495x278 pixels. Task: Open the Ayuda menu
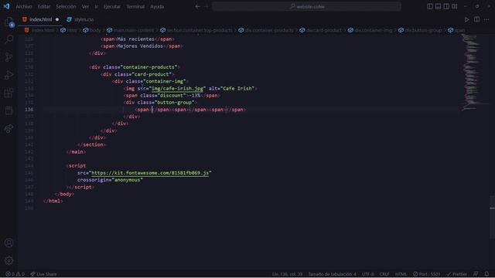click(x=157, y=6)
